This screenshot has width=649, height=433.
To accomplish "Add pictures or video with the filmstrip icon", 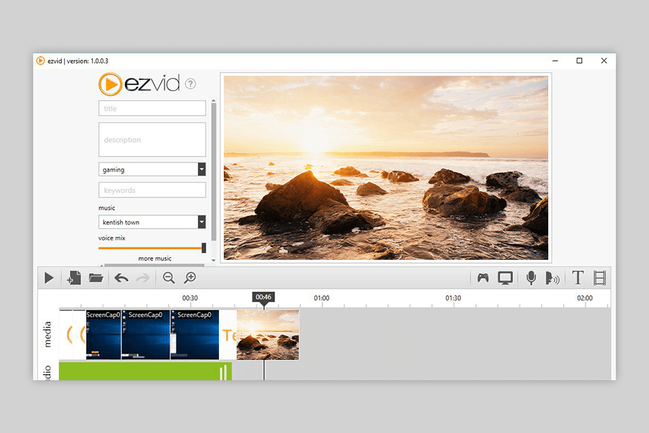I will [600, 278].
